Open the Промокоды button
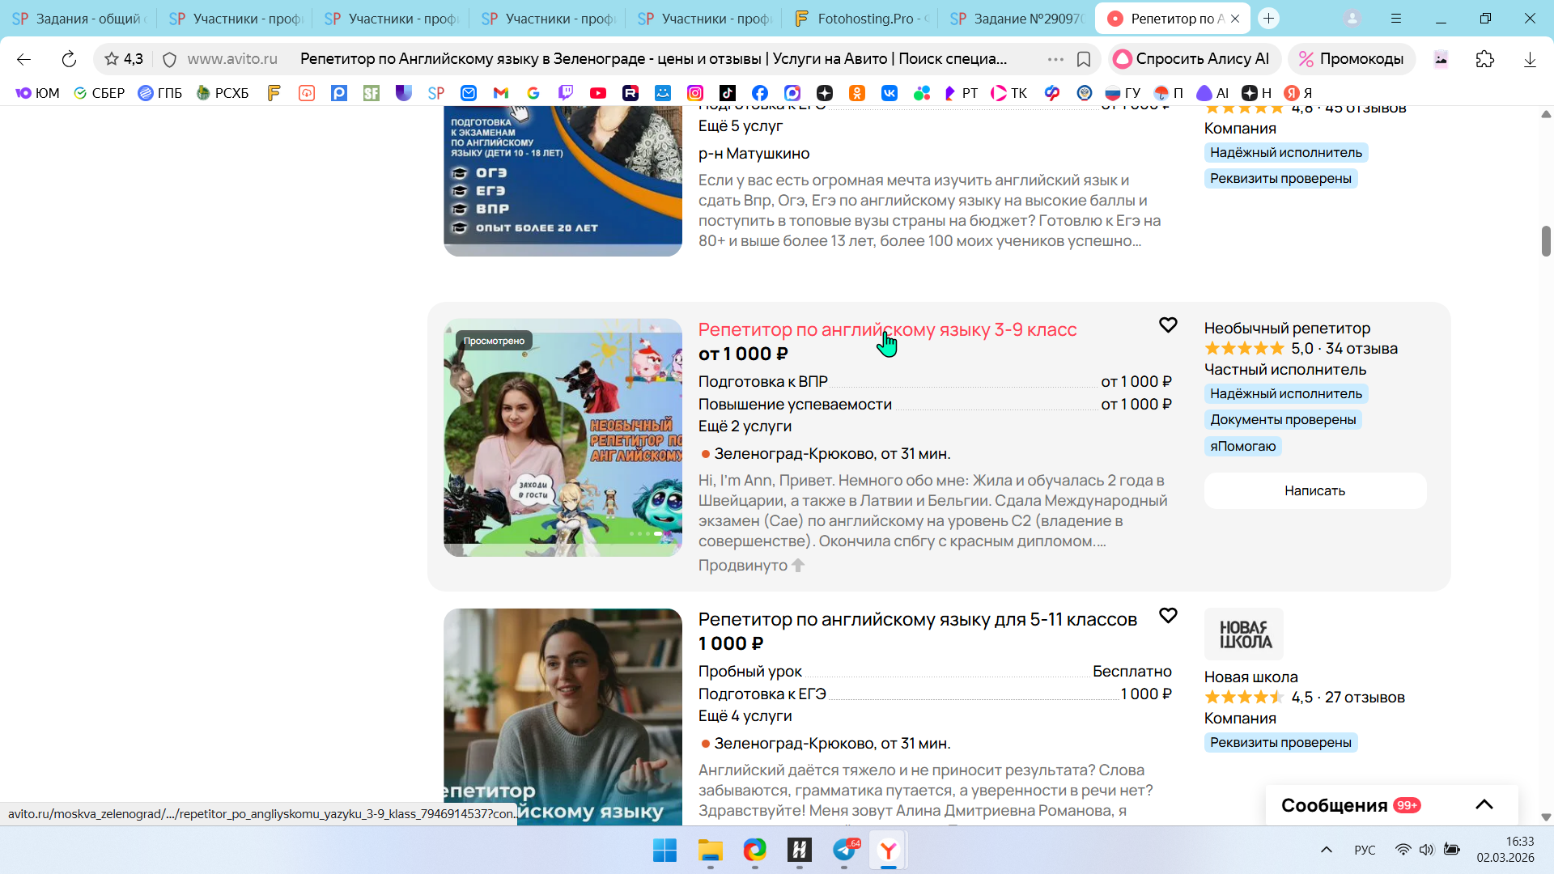1554x874 pixels. 1351,59
